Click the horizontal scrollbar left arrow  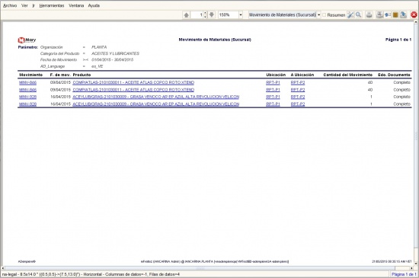click(x=3, y=268)
